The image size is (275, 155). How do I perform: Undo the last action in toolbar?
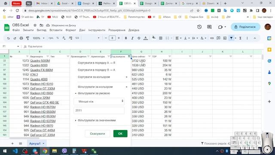click(8, 38)
